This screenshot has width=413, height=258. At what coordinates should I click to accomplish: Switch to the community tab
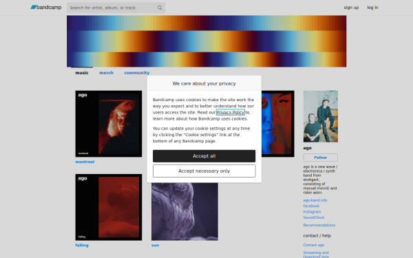(x=137, y=73)
